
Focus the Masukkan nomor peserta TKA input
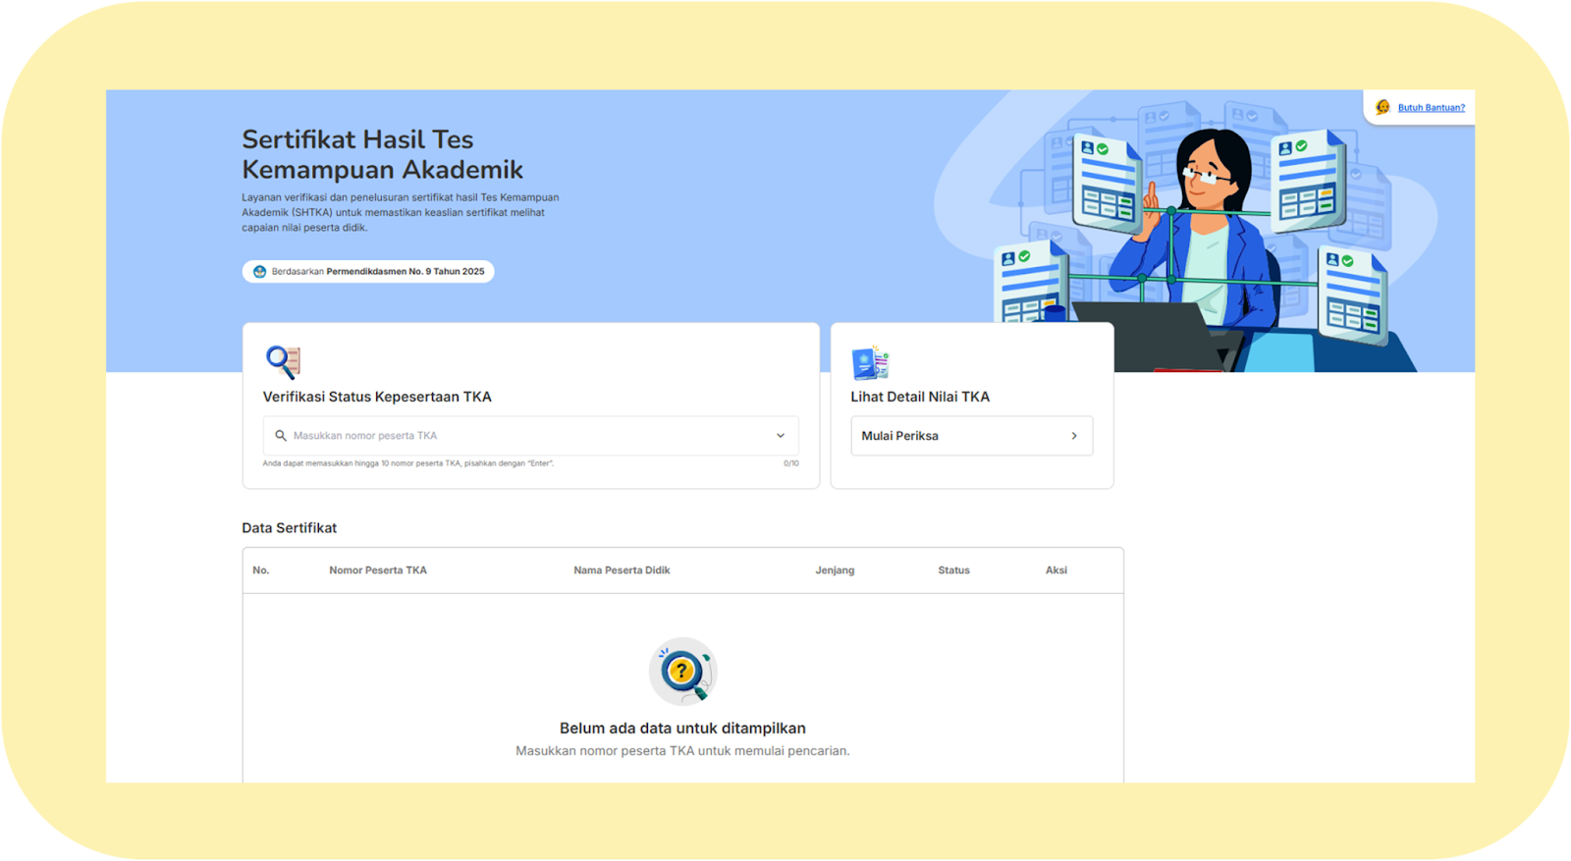[530, 436]
